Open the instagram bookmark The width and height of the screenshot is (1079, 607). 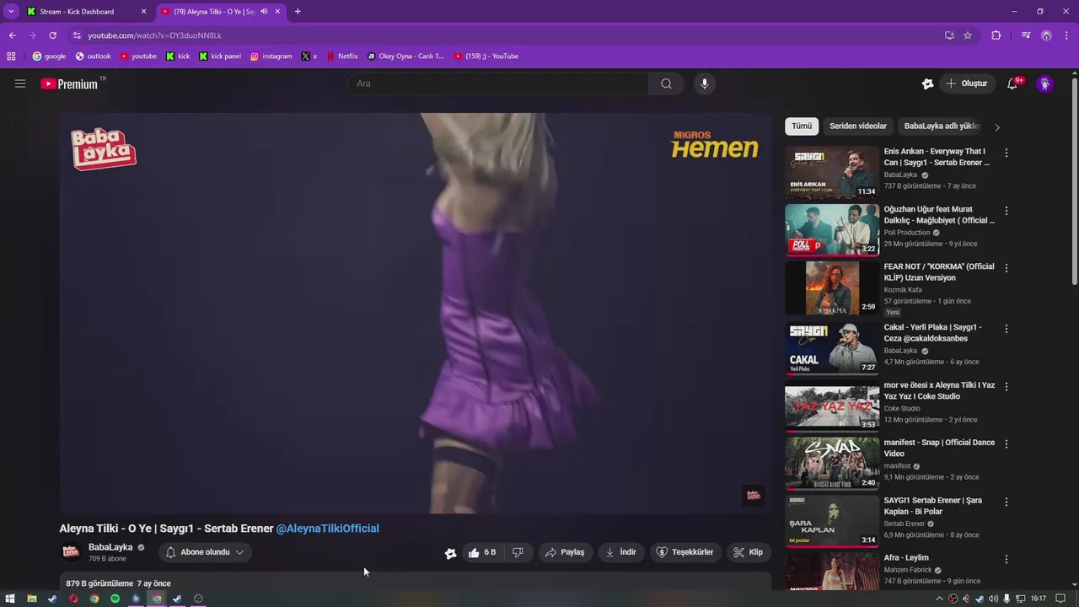271,56
